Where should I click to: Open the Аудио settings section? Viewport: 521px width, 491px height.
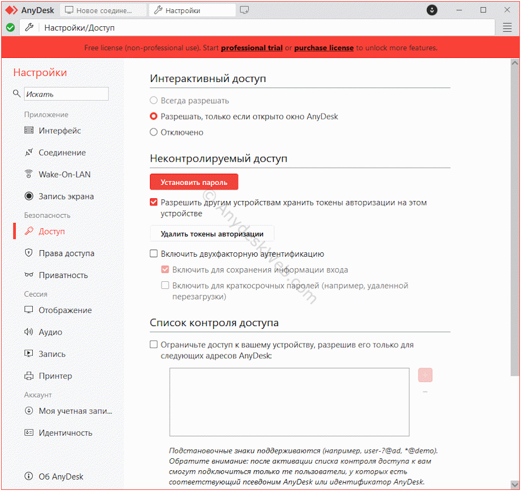click(x=50, y=332)
